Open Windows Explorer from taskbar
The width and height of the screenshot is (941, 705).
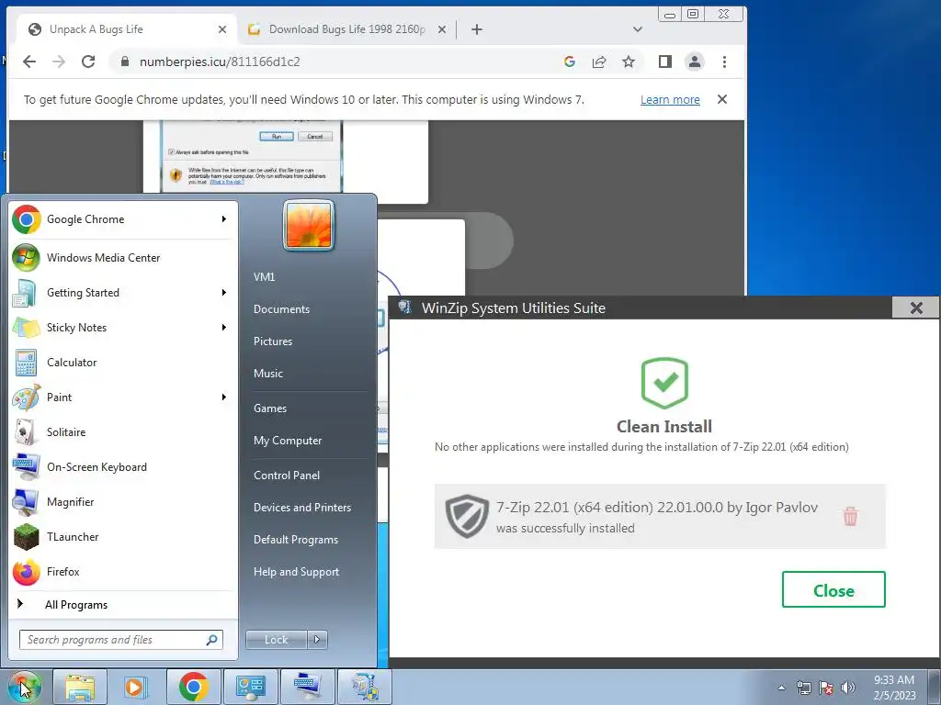click(80, 687)
